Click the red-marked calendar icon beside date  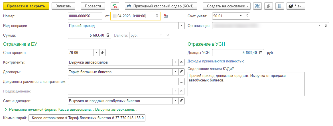coord(166,16)
